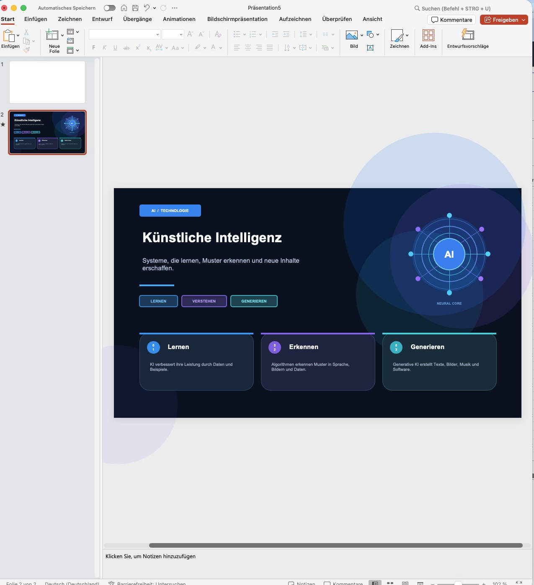
Task: Select the blank slide 1 thumbnail
Action: [x=47, y=82]
